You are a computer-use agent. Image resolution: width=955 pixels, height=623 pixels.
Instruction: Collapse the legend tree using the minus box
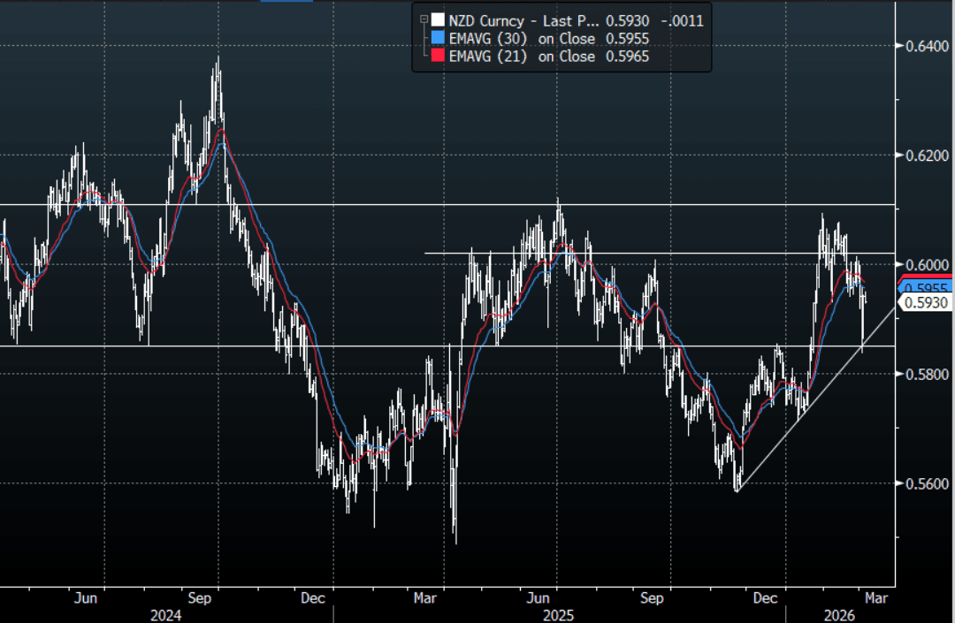(x=424, y=20)
